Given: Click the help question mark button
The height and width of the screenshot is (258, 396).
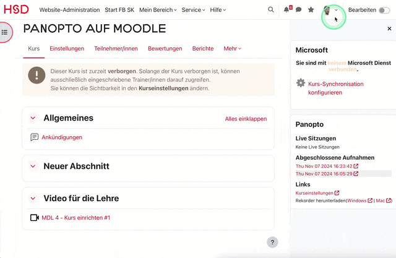Looking at the screenshot, I should [272, 242].
